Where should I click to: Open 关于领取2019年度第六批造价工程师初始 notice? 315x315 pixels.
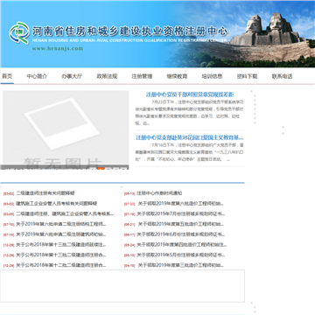tap(181, 203)
